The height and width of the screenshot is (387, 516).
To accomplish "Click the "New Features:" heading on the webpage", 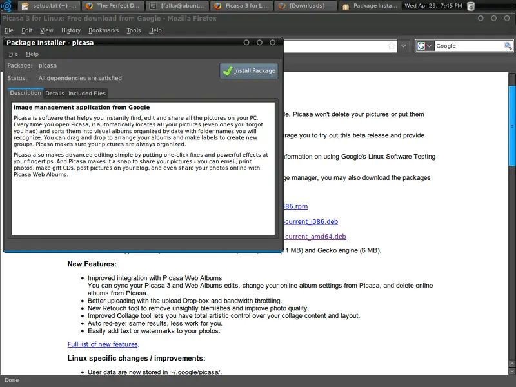I will (92, 264).
